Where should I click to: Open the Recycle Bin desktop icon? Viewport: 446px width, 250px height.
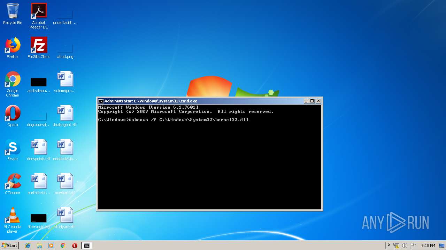coord(13,14)
